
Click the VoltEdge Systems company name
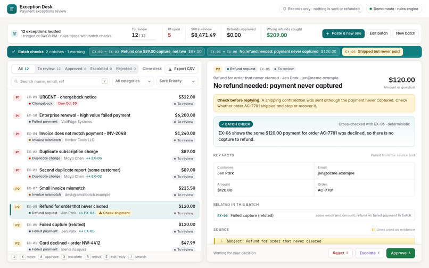coord(76,122)
